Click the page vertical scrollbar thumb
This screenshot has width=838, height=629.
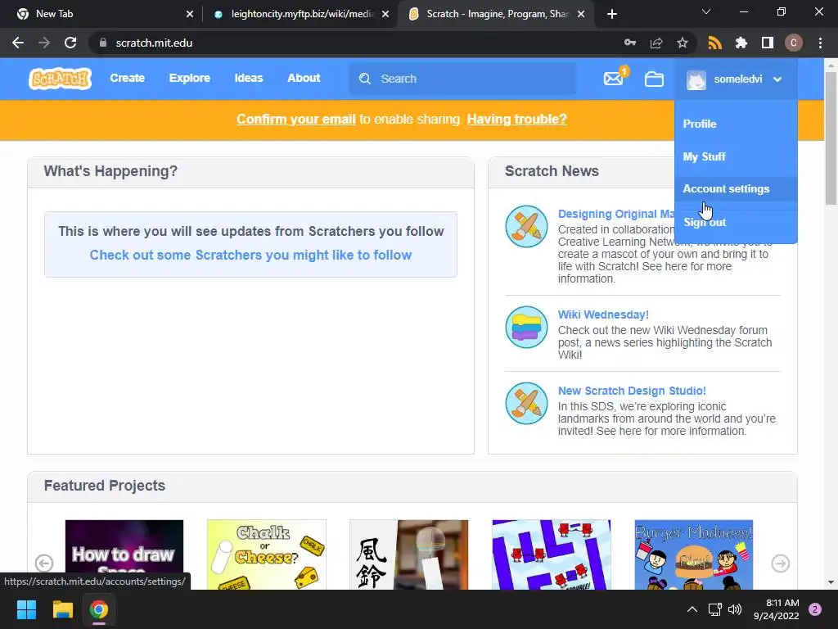tap(831, 138)
